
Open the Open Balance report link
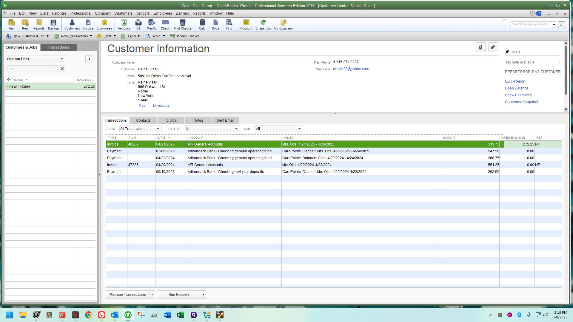tap(517, 88)
